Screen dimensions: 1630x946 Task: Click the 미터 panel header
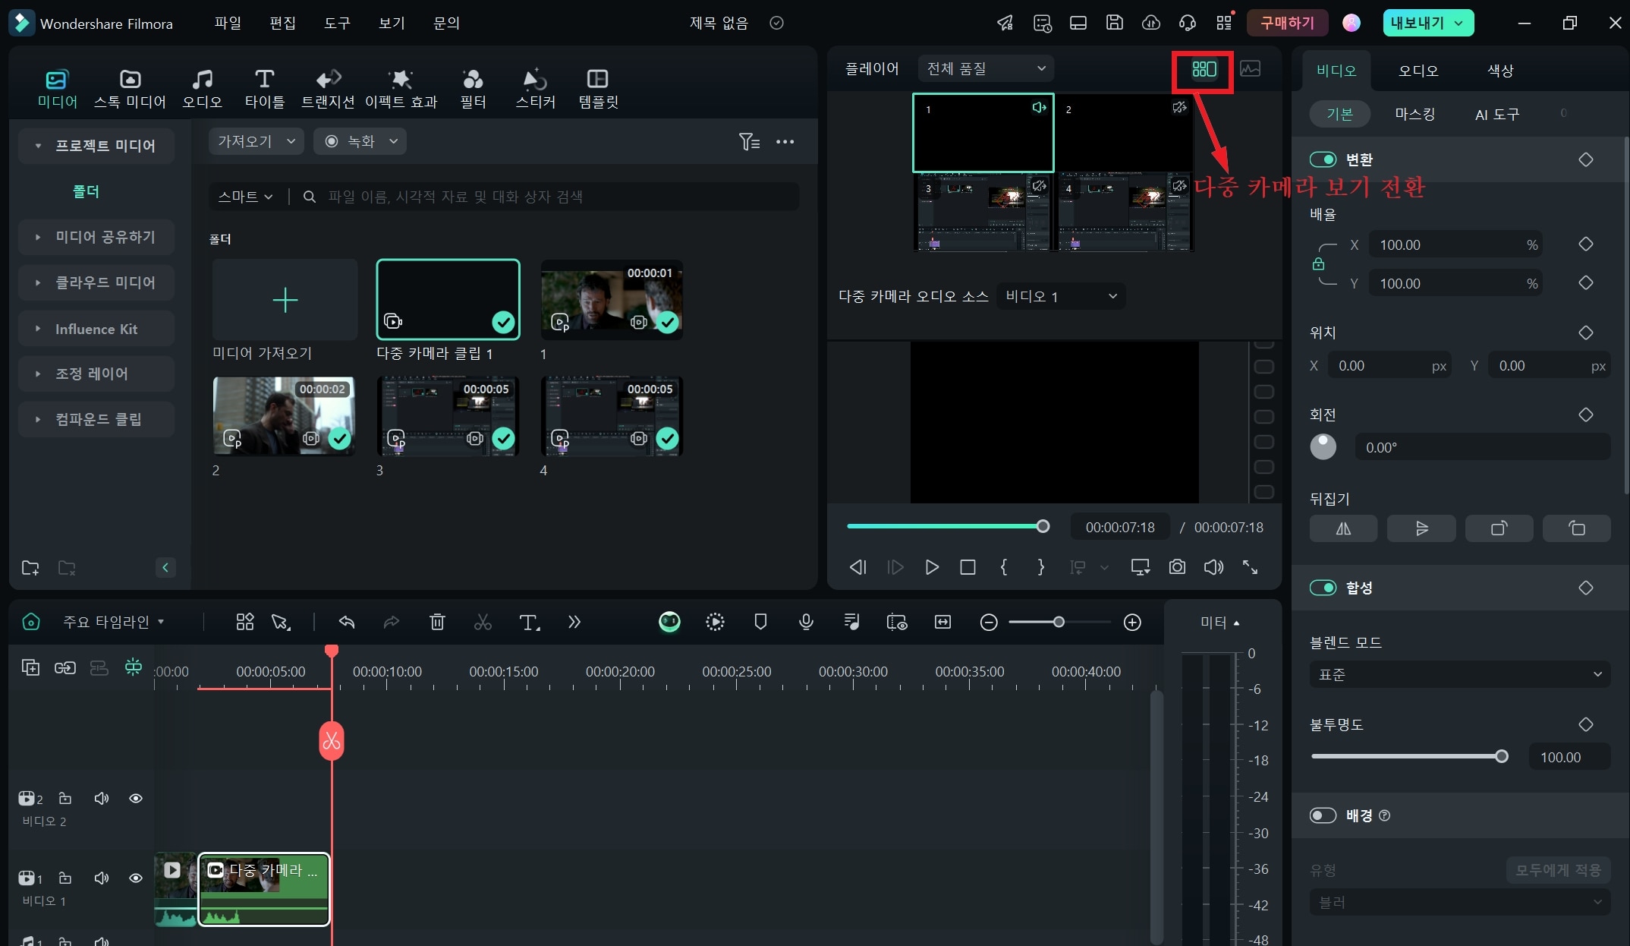(1220, 623)
